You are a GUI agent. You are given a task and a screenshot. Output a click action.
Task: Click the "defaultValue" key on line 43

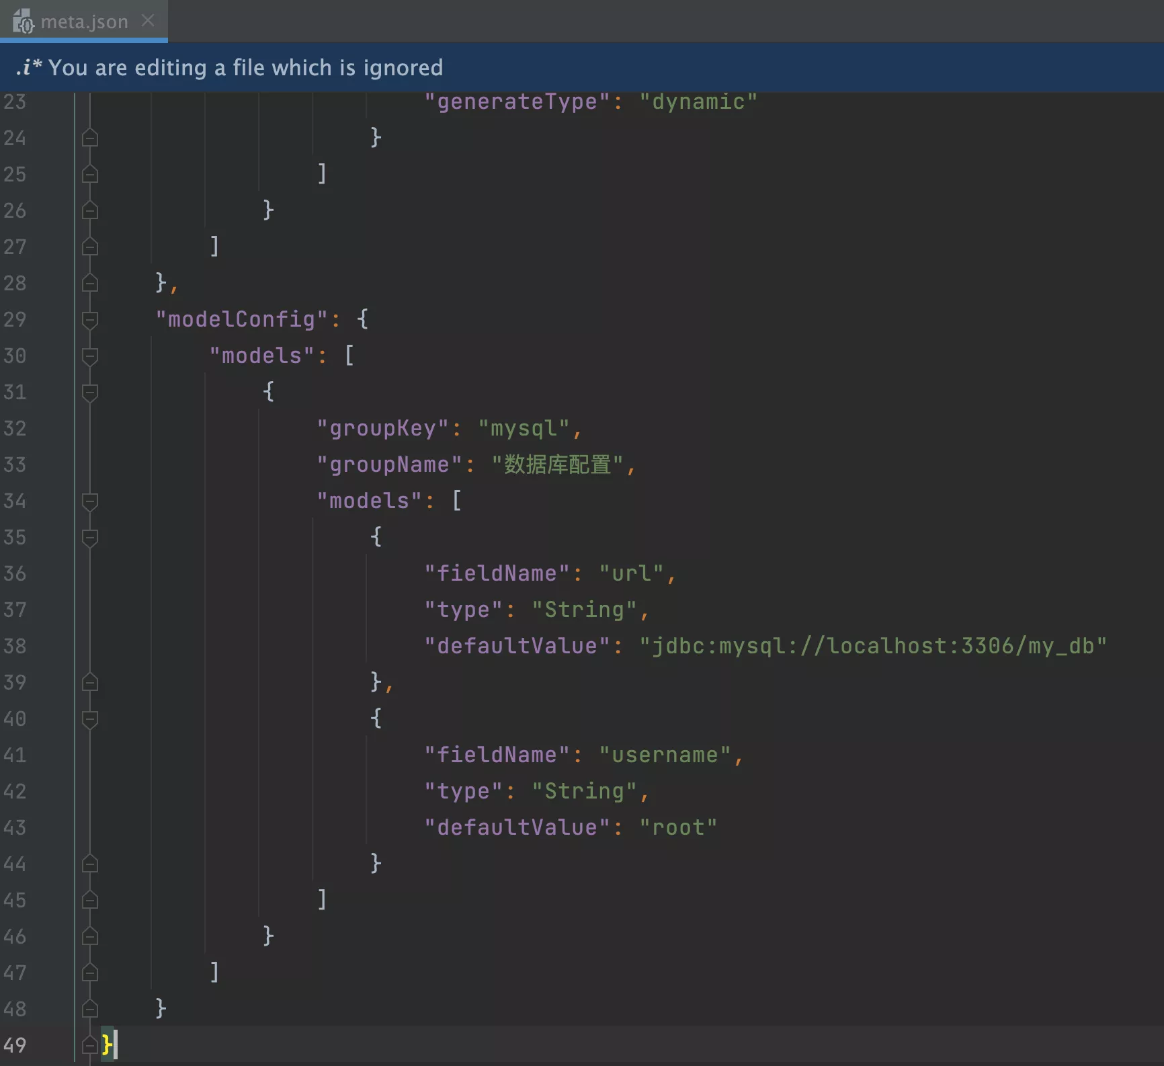(x=517, y=827)
